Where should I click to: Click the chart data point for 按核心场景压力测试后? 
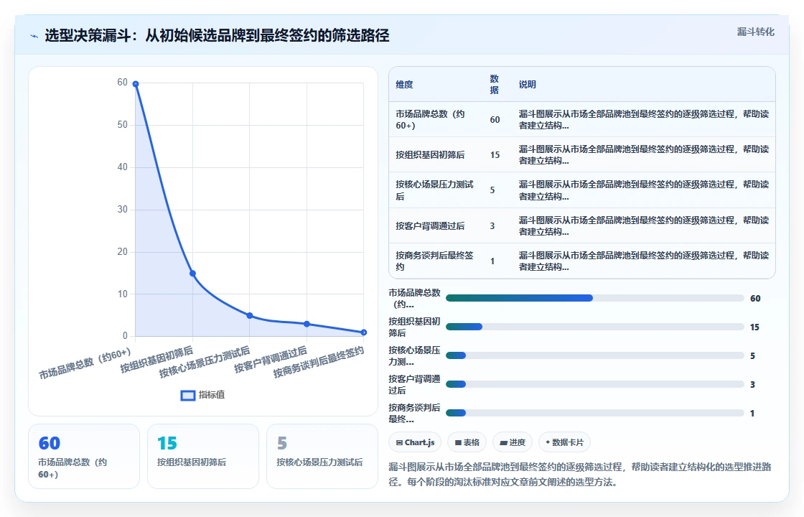click(x=250, y=315)
